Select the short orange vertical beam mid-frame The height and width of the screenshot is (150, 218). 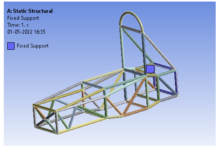coord(83,98)
